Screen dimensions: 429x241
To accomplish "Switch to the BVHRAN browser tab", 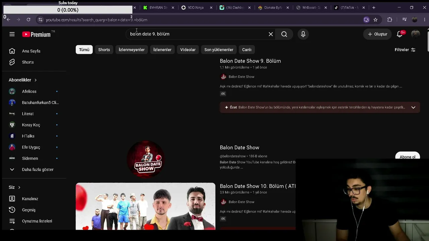I will pyautogui.click(x=158, y=8).
